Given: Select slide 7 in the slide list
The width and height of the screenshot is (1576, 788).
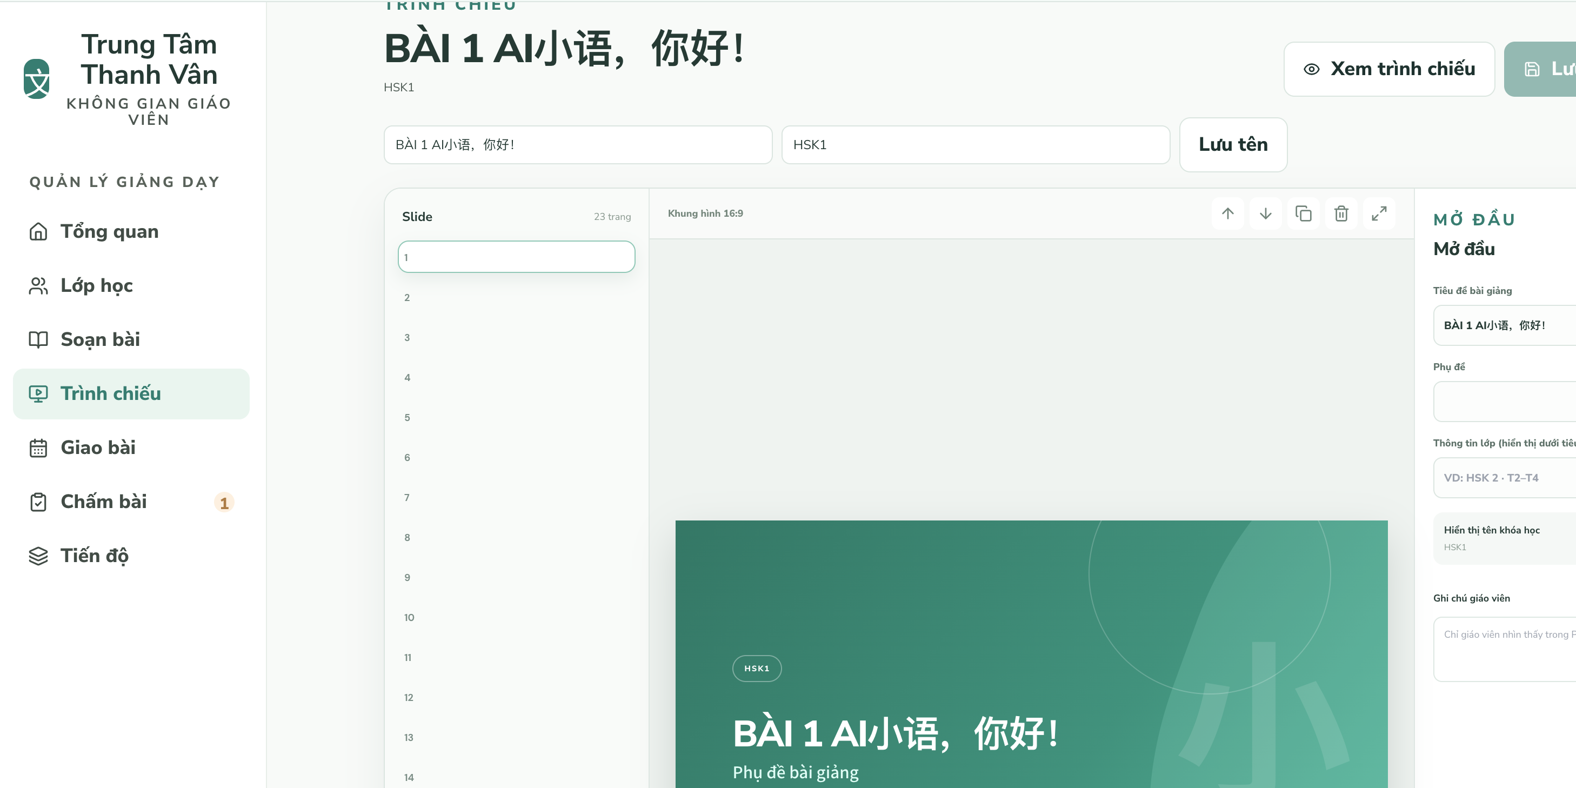Looking at the screenshot, I should pyautogui.click(x=516, y=497).
